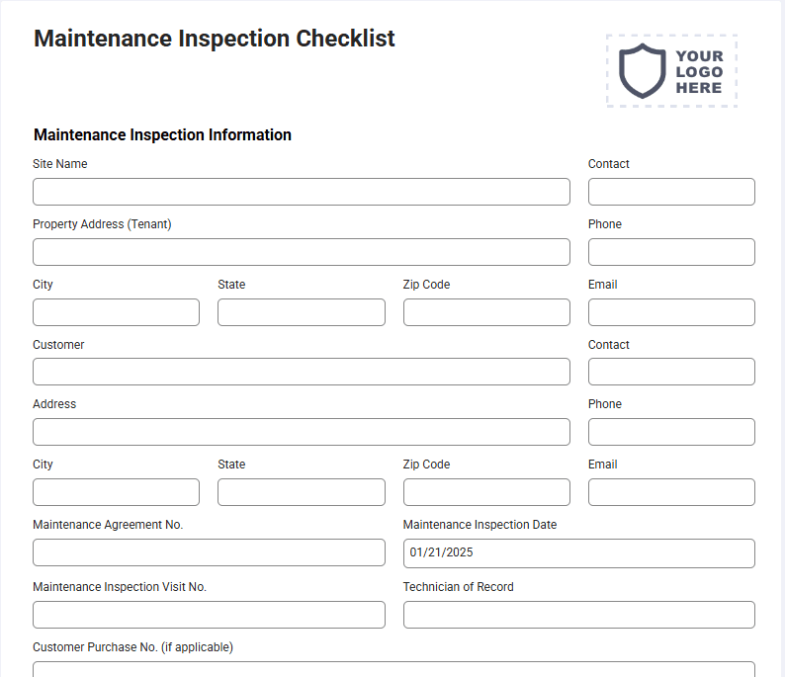Click the shield logo placeholder image
This screenshot has width=785, height=677.
[672, 71]
